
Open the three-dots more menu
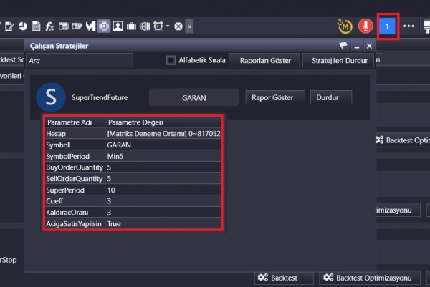[x=408, y=26]
